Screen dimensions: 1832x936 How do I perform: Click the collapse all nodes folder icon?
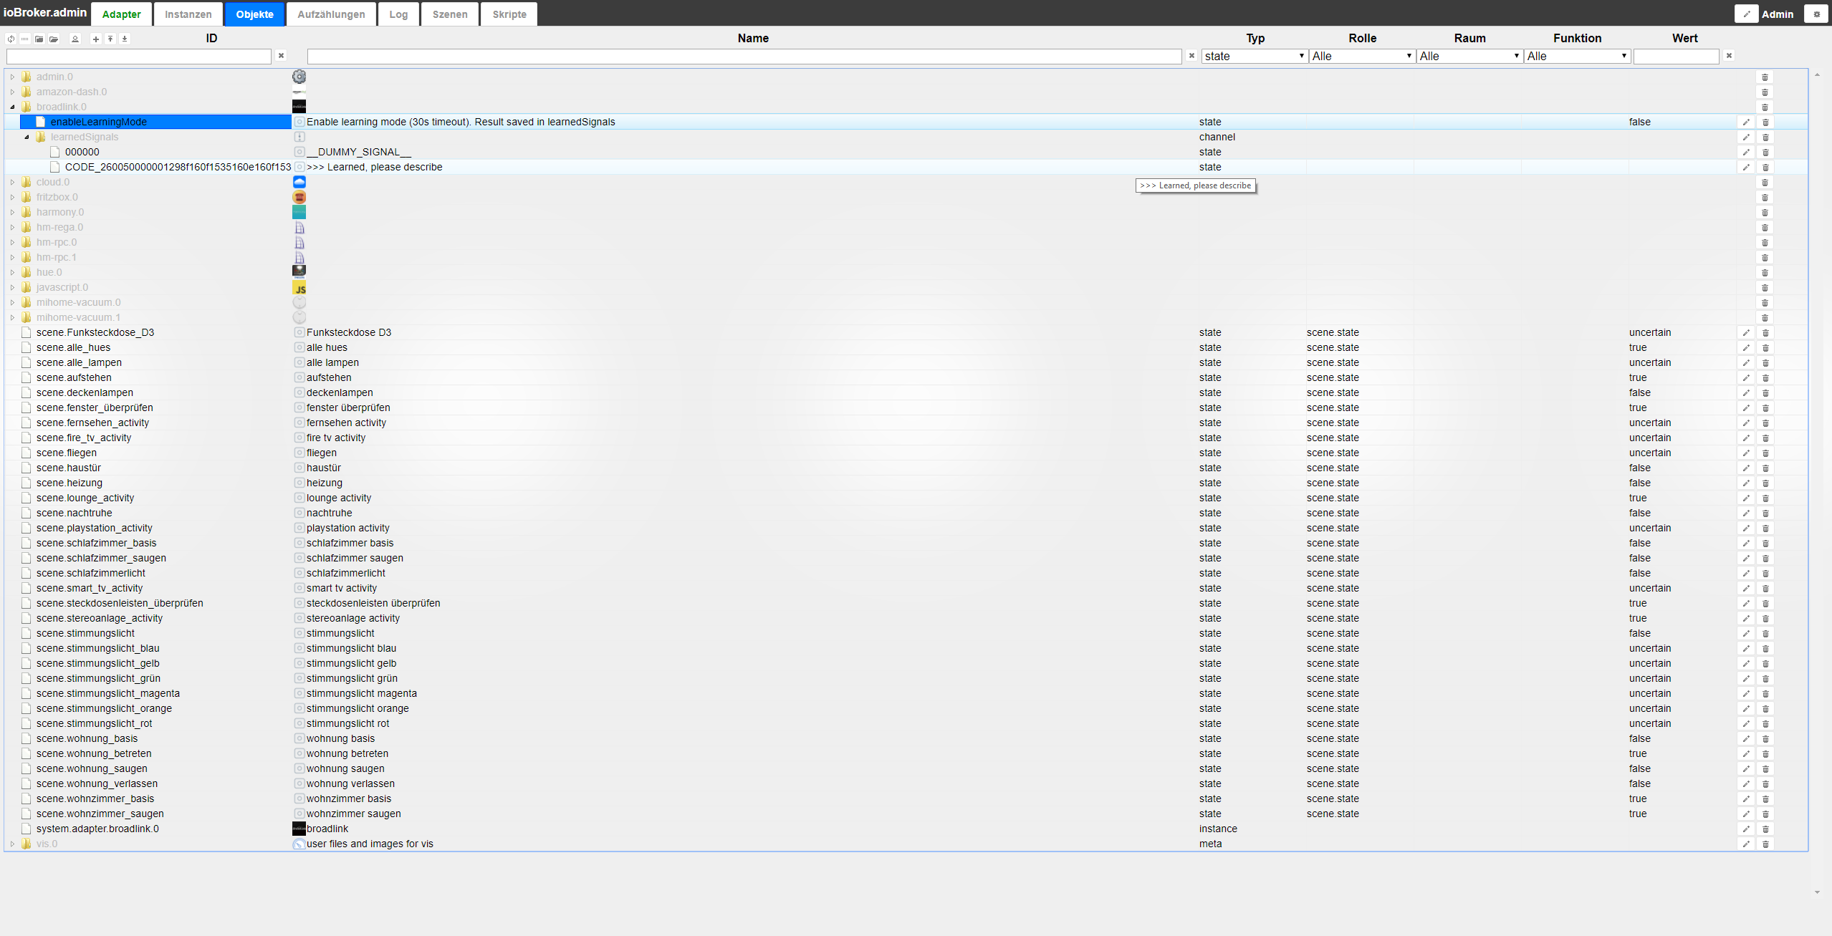click(x=39, y=39)
